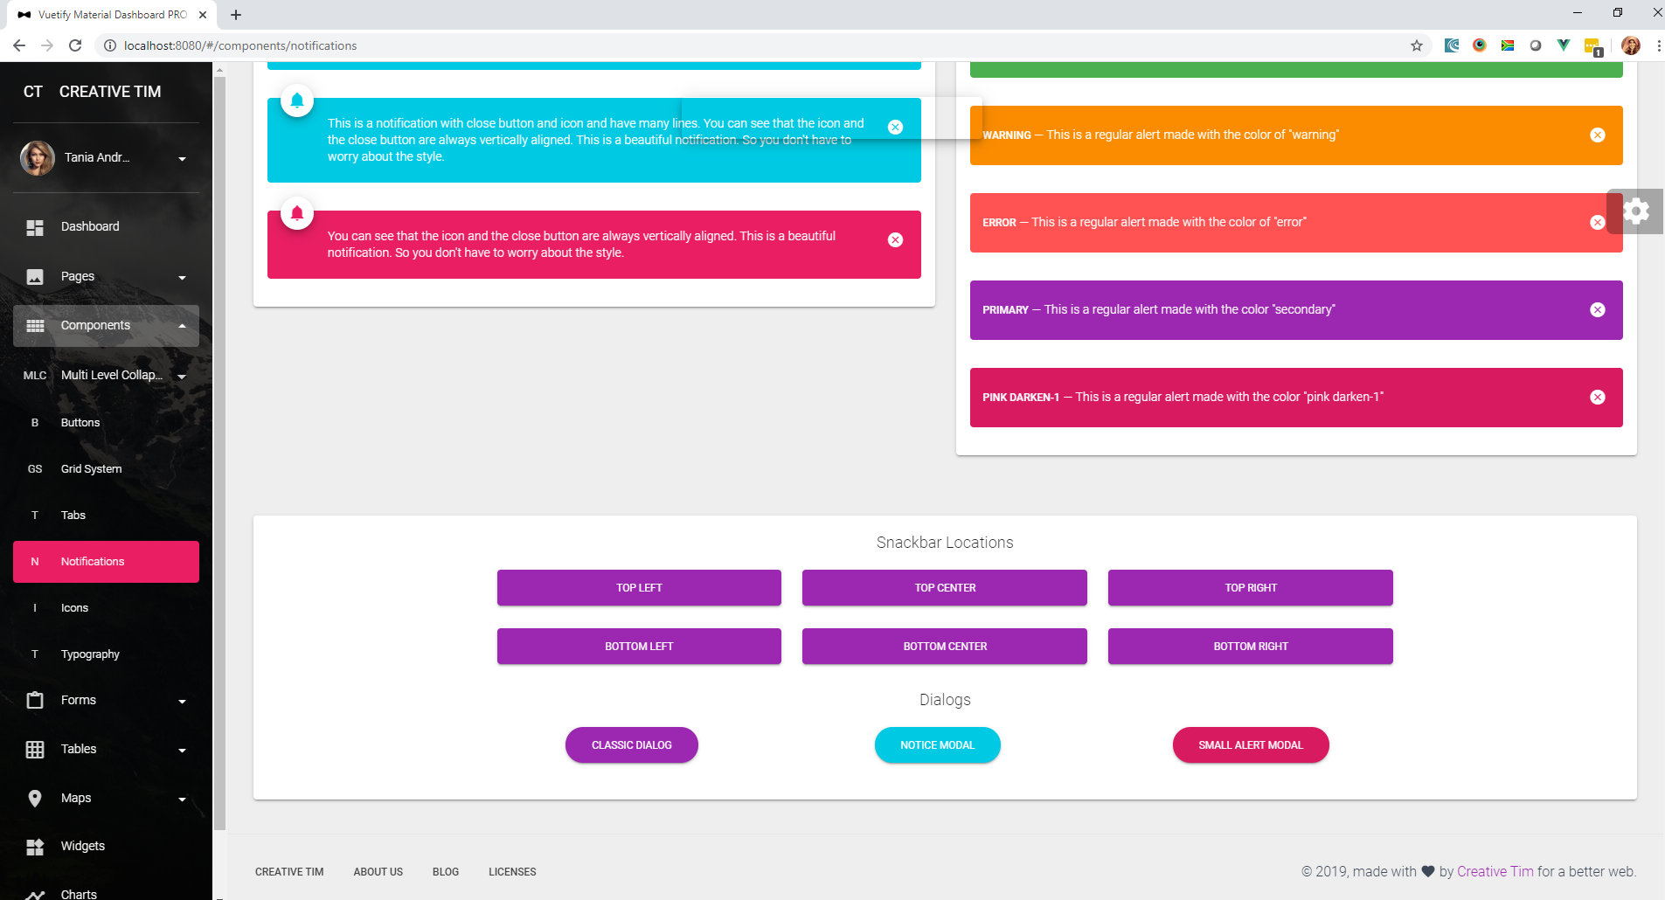Reload the browser page
1665x900 pixels.
tap(75, 45)
